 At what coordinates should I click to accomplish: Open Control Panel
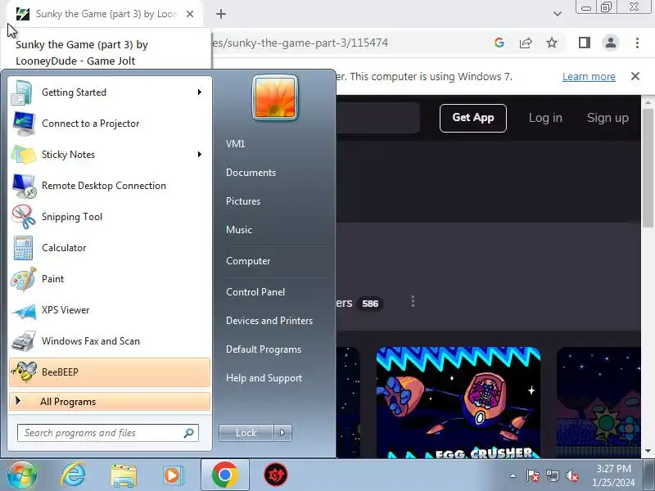tap(255, 292)
